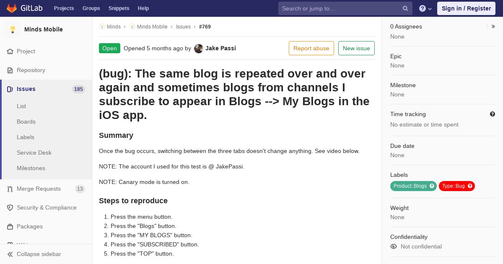Image resolution: width=503 pixels, height=264 pixels.
Task: Open the Help question mark menu
Action: point(425,8)
